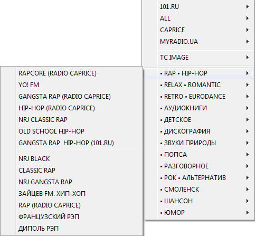Open the TC IMAGE submenu
This screenshot has width=256, height=236.
pos(198,58)
